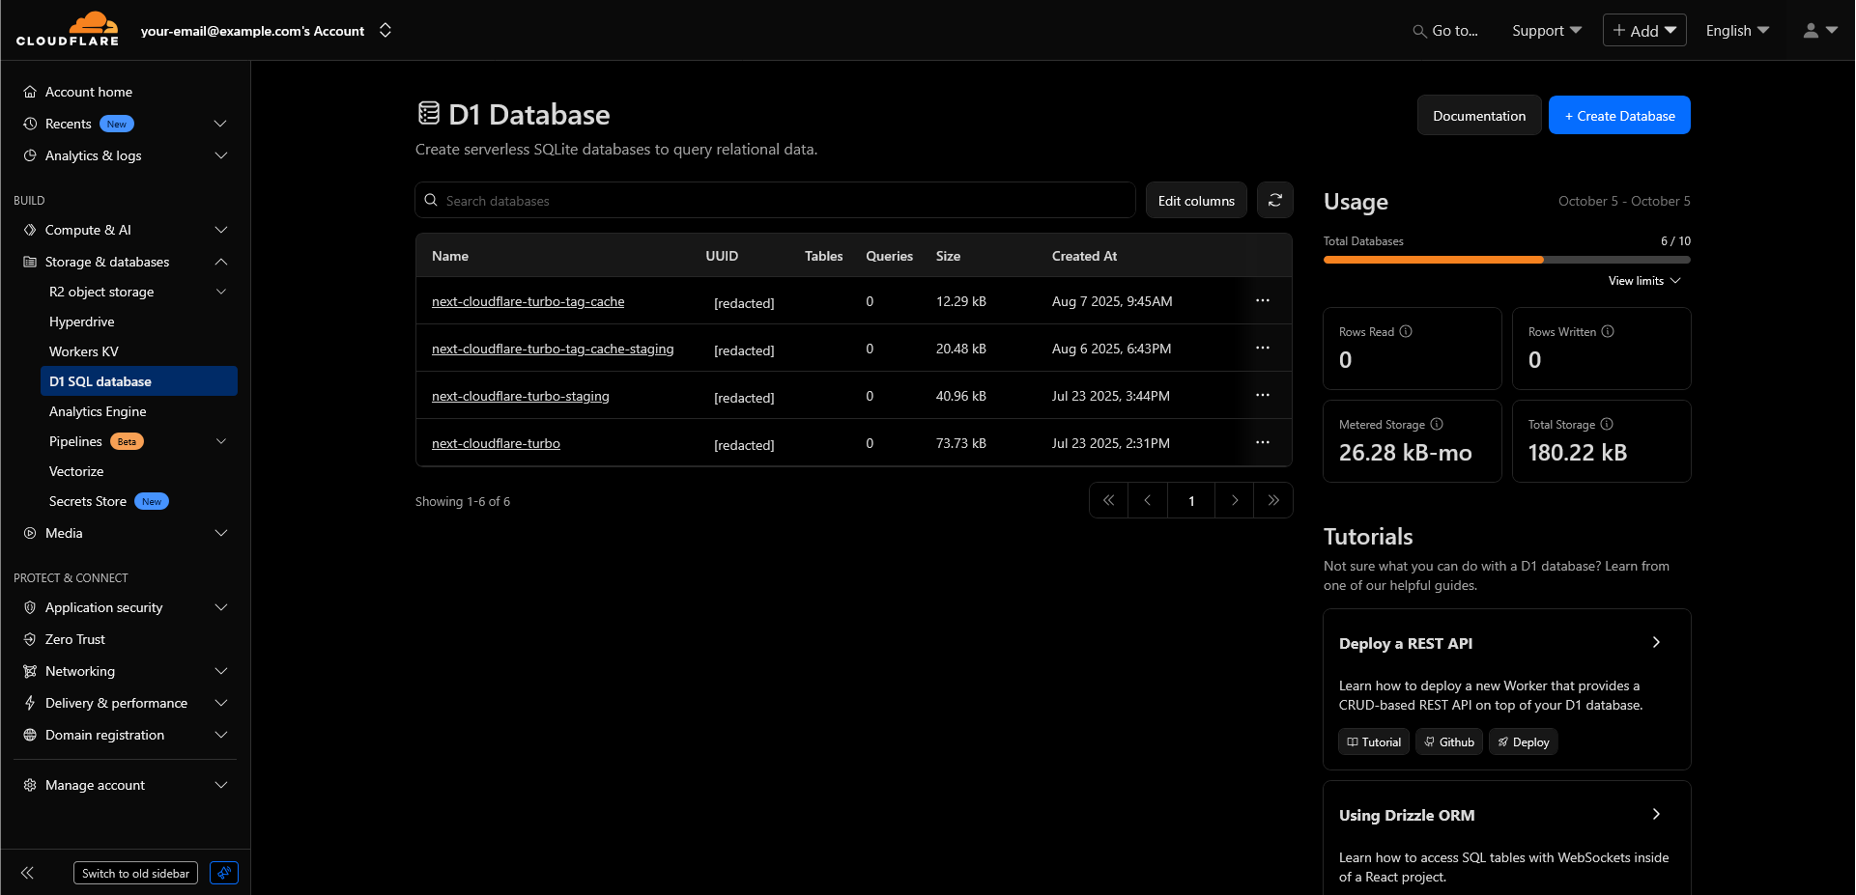The width and height of the screenshot is (1856, 895).
Task: Go to next page arrow
Action: [1234, 500]
